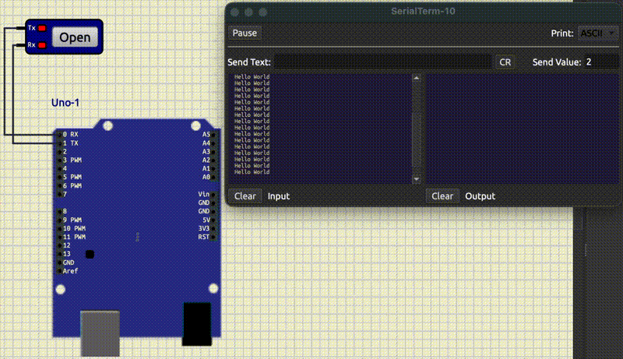Click the Send Value field
This screenshot has width=623, height=359.
[x=600, y=62]
